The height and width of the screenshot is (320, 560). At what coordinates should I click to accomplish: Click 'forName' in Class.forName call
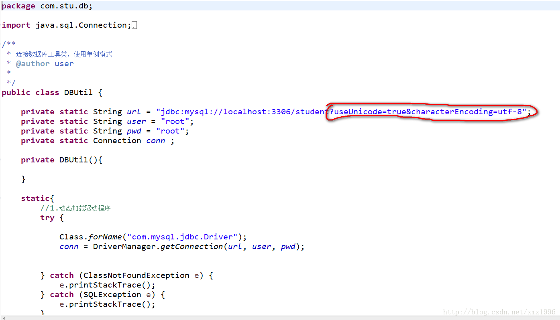(x=105, y=237)
